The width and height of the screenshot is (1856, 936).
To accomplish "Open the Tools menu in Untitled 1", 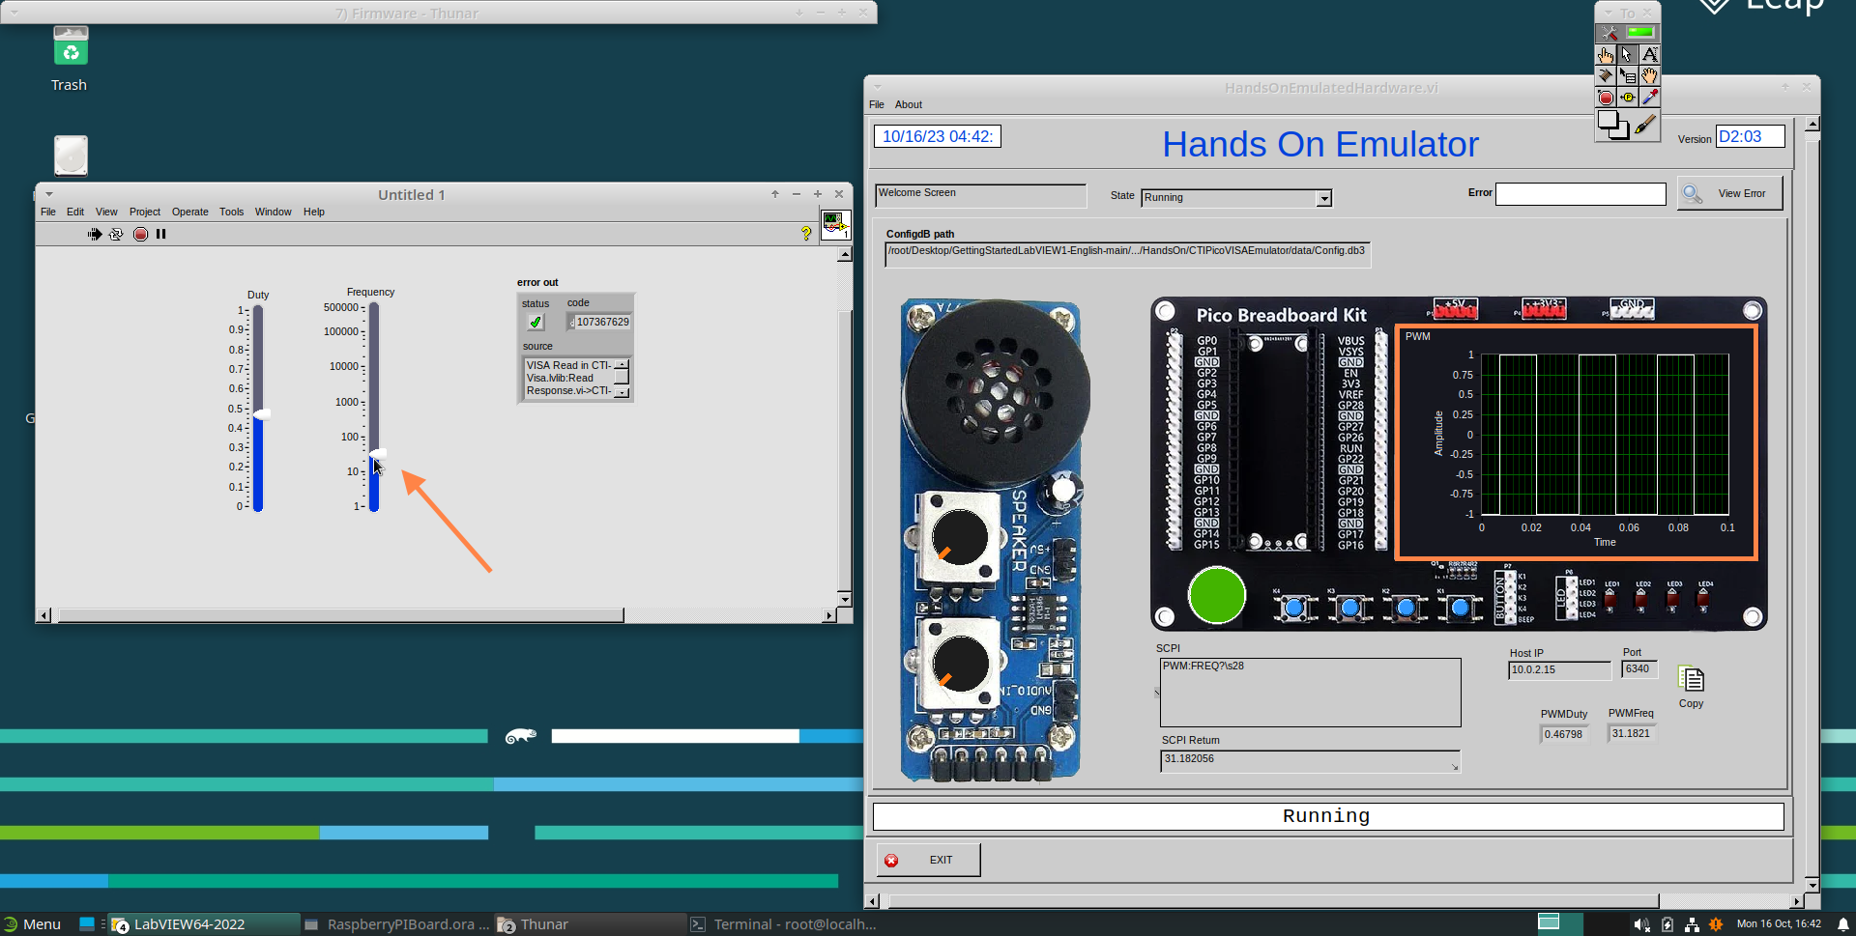I will (x=231, y=212).
